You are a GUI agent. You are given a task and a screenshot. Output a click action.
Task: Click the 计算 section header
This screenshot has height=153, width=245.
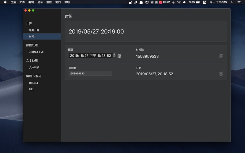click(x=29, y=23)
